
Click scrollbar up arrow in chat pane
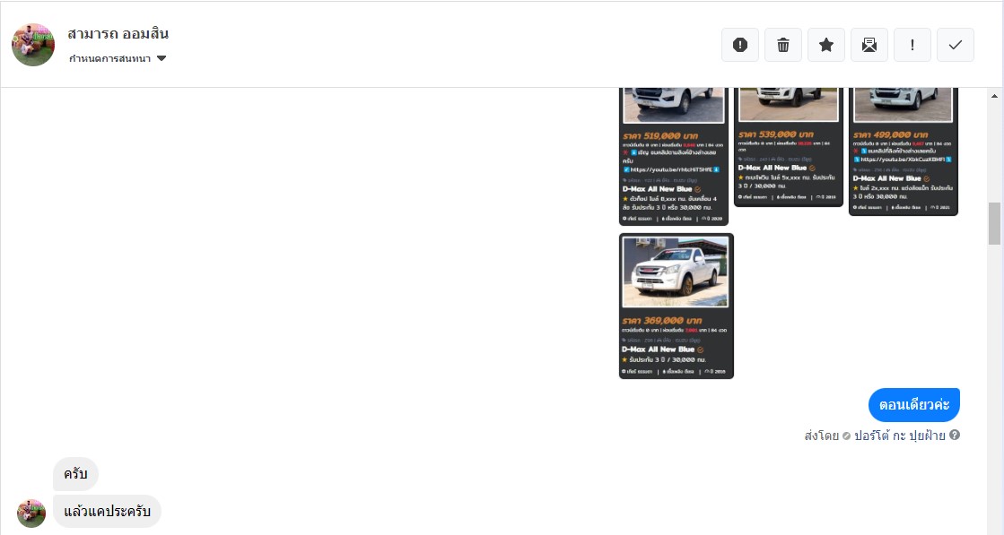(x=994, y=96)
